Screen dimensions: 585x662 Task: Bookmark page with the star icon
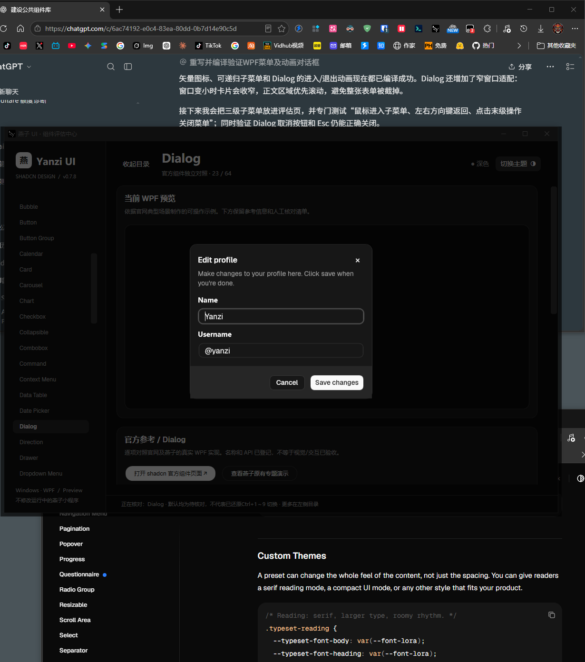(282, 29)
